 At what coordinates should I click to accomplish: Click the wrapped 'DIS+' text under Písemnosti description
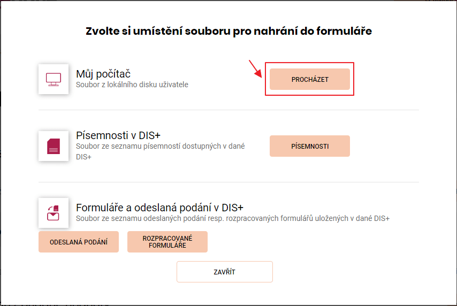pyautogui.click(x=83, y=157)
